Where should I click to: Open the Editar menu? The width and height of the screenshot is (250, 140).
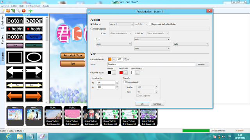pos(14,6)
